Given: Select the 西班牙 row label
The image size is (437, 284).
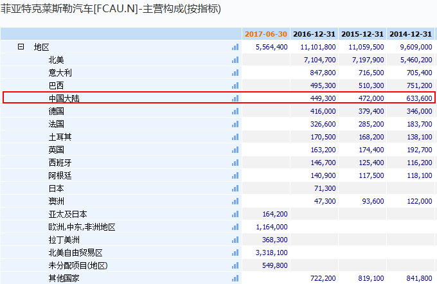Looking at the screenshot, I should (60, 163).
